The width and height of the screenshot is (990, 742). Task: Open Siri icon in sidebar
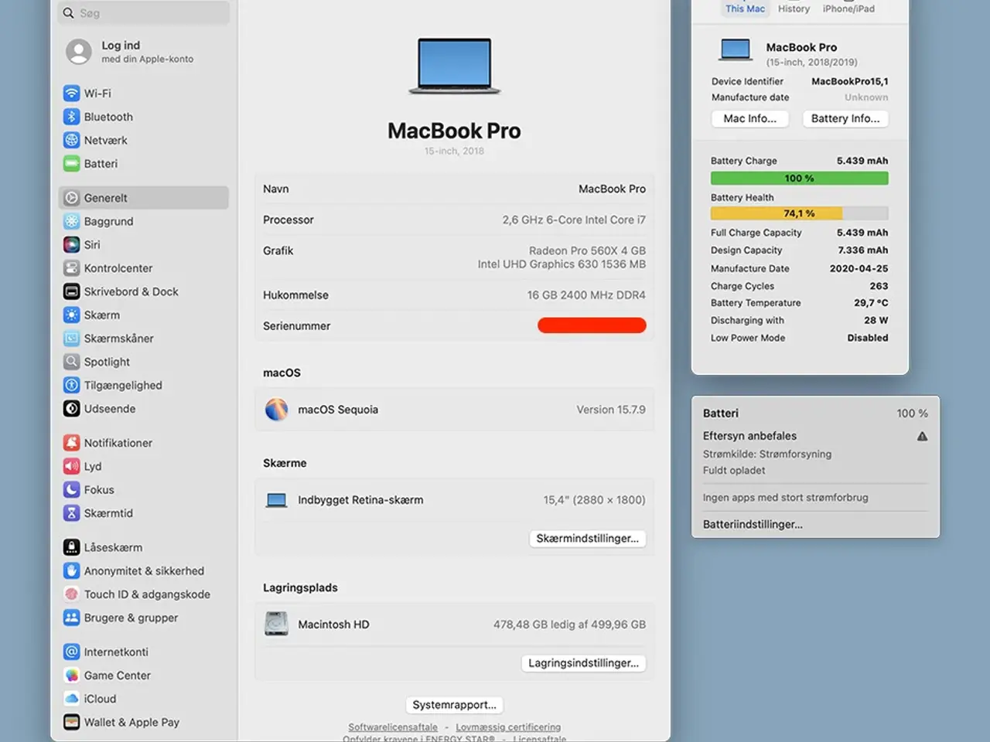click(71, 244)
